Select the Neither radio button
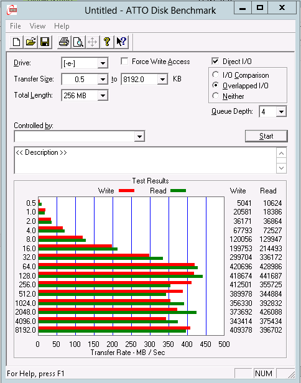The height and width of the screenshot is (383, 301). click(x=215, y=96)
